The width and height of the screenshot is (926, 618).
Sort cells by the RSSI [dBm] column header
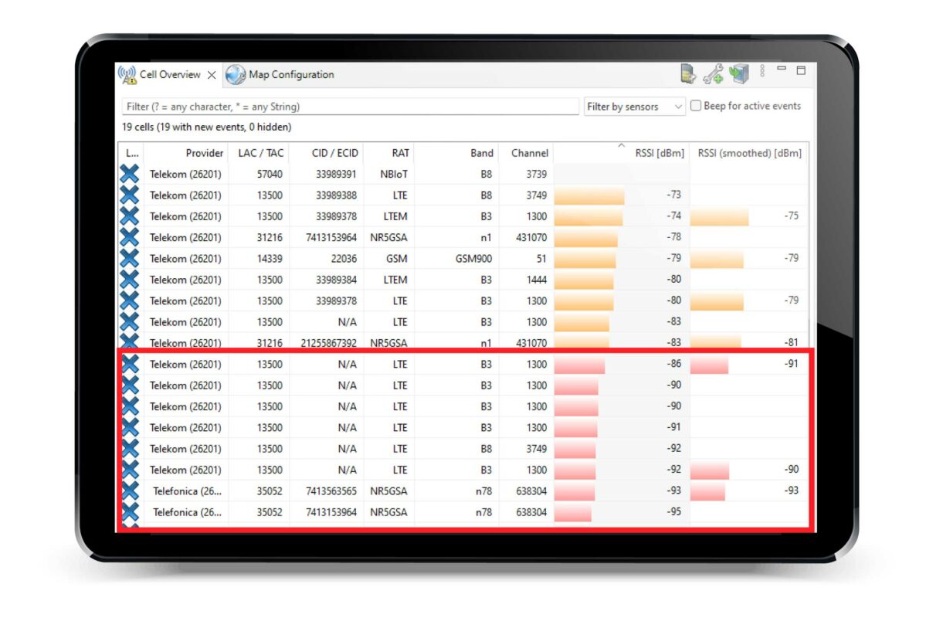(x=660, y=153)
